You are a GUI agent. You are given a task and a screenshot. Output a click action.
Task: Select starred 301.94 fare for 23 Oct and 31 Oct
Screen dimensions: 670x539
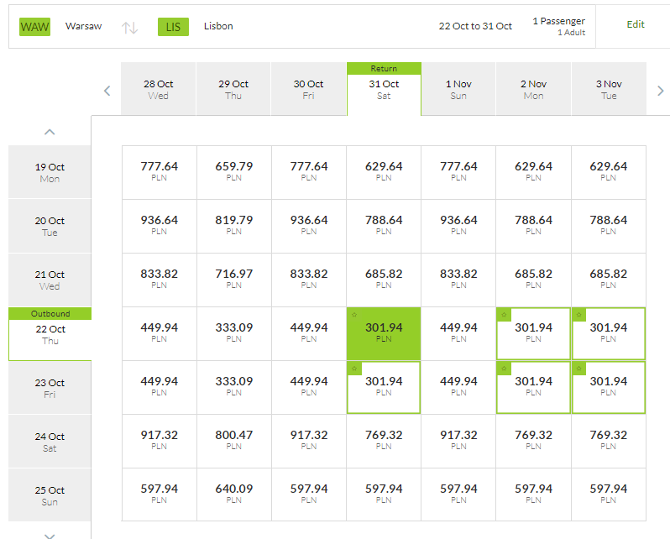point(384,387)
